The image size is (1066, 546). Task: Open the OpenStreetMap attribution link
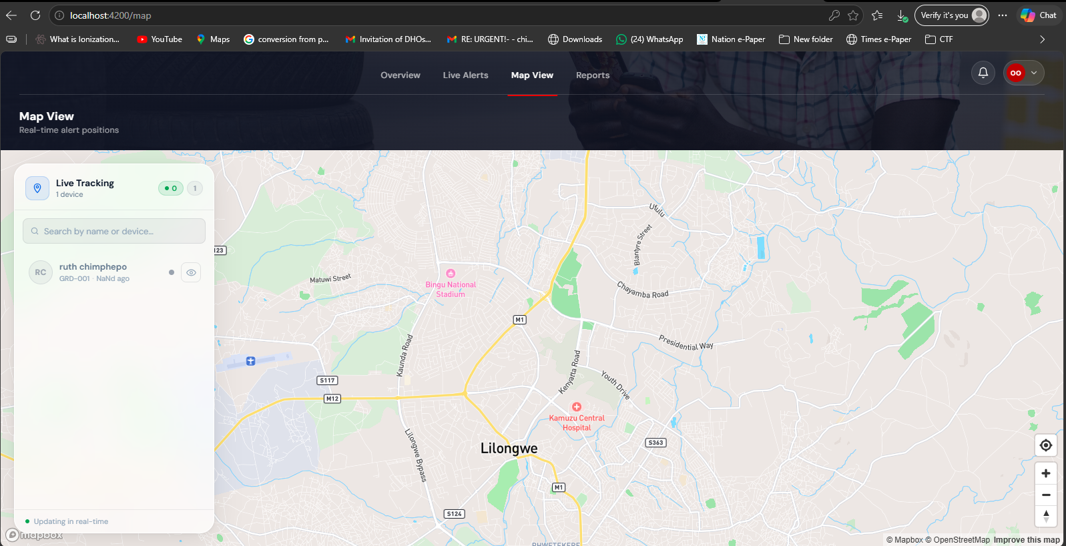tap(957, 540)
